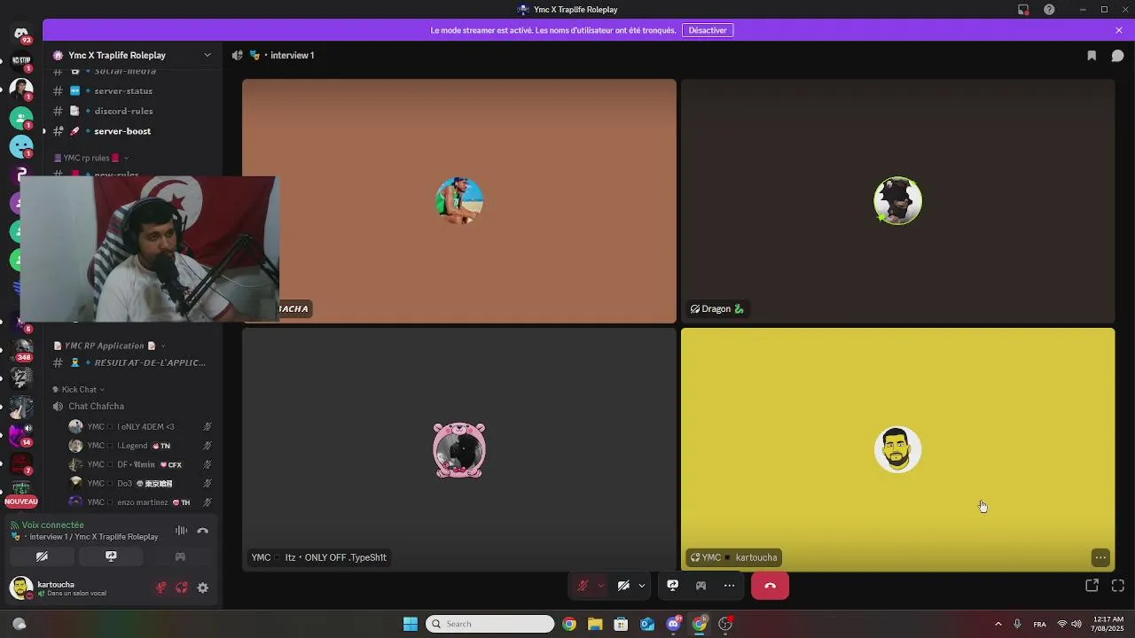This screenshot has height=638, width=1135.
Task: Open microphone options arrow in call bar
Action: [x=601, y=586]
